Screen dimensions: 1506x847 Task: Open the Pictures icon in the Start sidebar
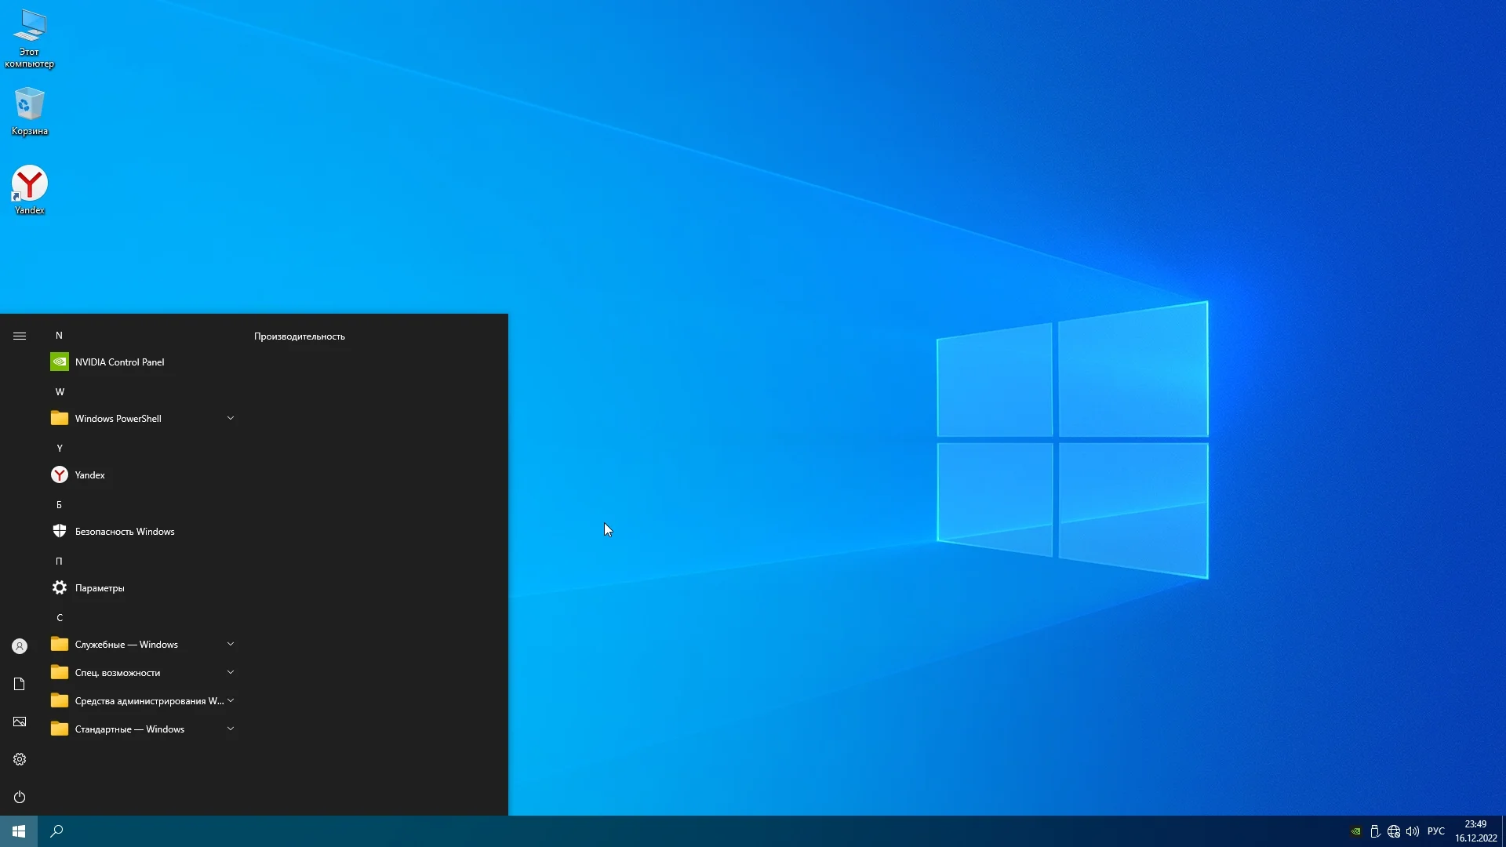click(20, 722)
